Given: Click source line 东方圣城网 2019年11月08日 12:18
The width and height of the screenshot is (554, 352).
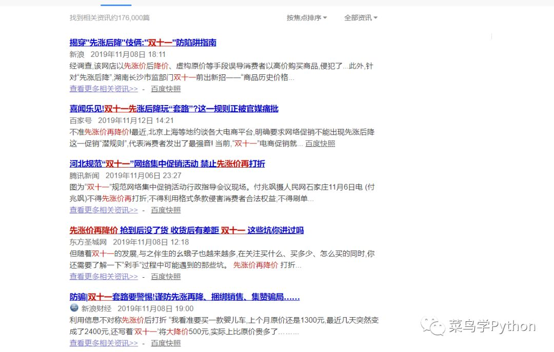Looking at the screenshot, I should [x=129, y=242].
